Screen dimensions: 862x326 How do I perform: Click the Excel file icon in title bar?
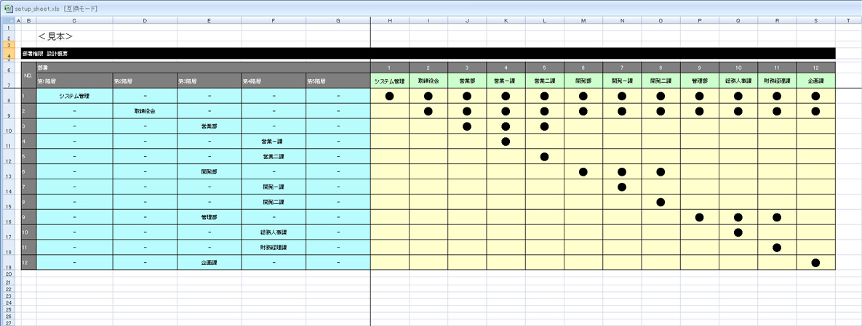click(7, 8)
